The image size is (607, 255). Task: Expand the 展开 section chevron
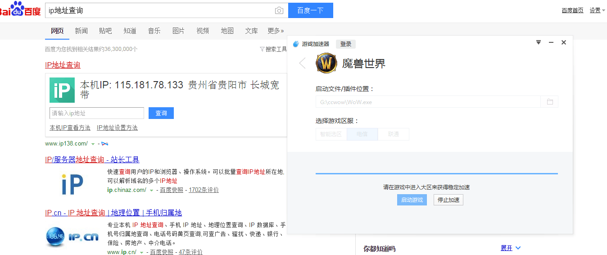click(518, 248)
